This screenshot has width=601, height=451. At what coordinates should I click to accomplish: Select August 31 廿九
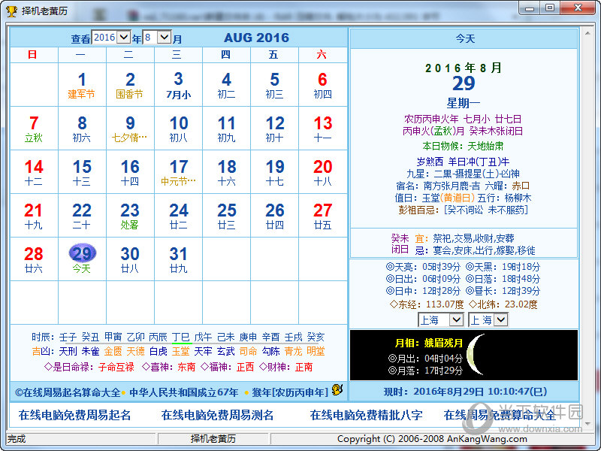pos(178,259)
